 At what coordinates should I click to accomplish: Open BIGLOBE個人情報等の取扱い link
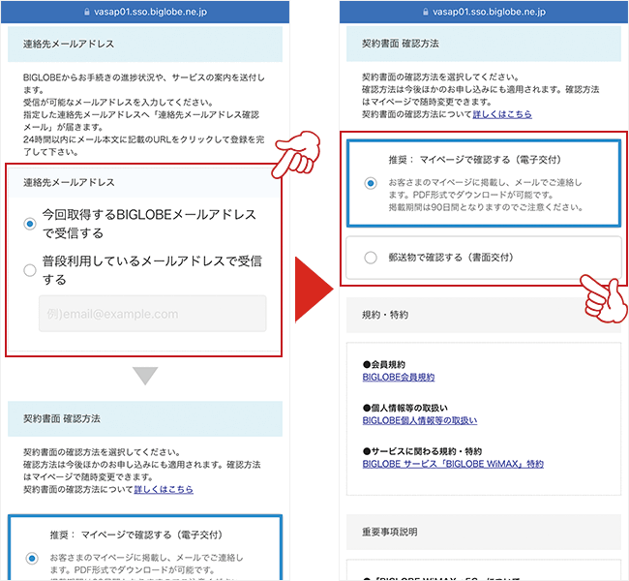click(420, 420)
